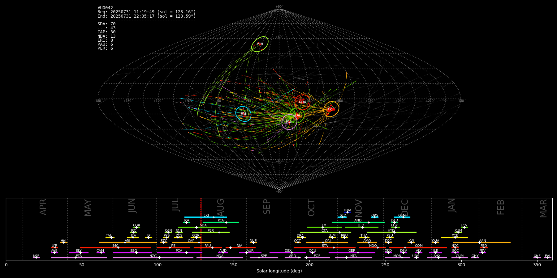Click the MAR month label in timeline
Viewport: 557px width, 278px height.
tap(543, 208)
